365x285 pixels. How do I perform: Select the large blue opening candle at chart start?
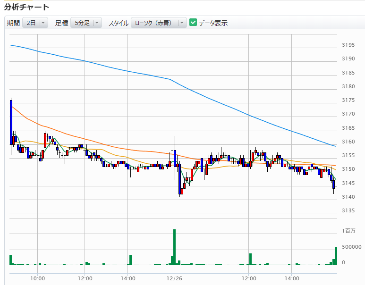coord(11,122)
